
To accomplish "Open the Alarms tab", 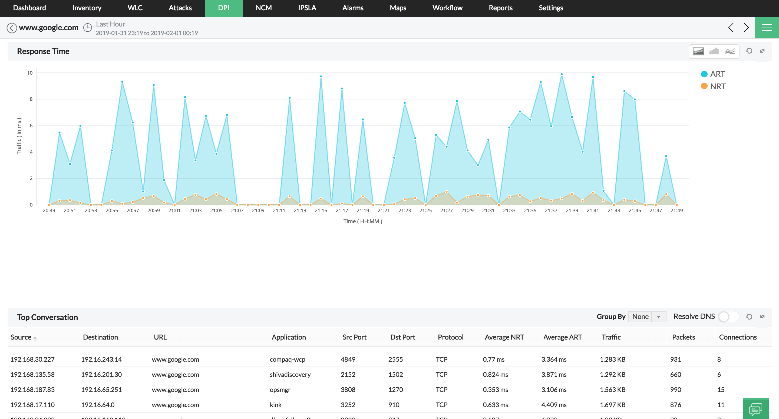I will pos(353,8).
